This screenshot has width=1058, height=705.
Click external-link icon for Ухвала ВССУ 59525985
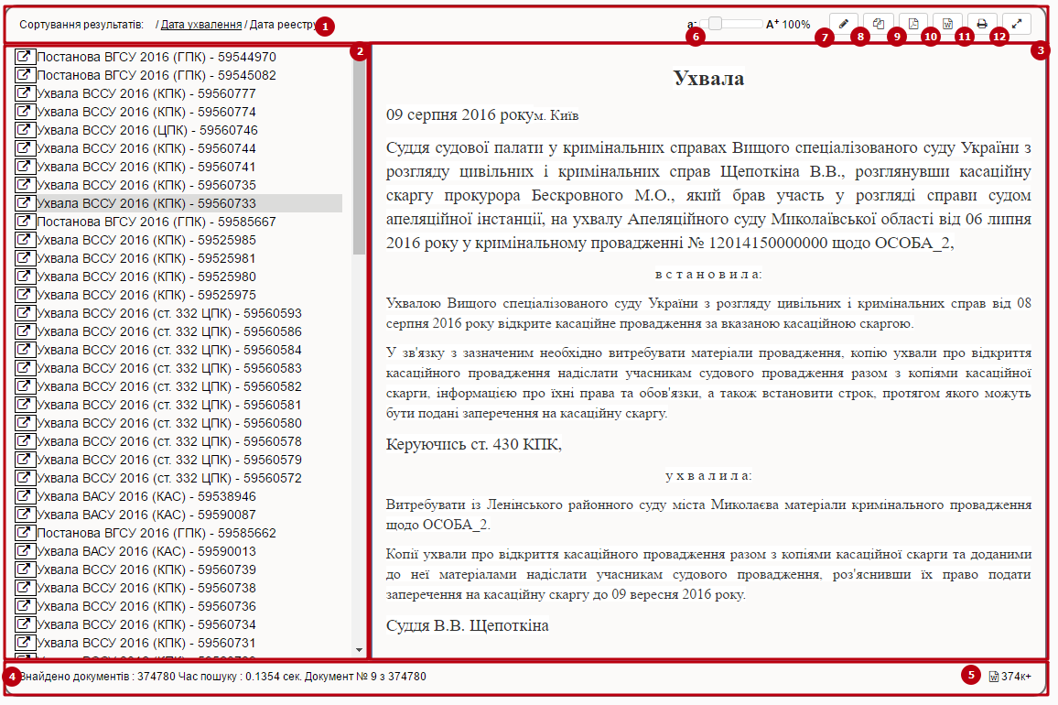tap(25, 240)
